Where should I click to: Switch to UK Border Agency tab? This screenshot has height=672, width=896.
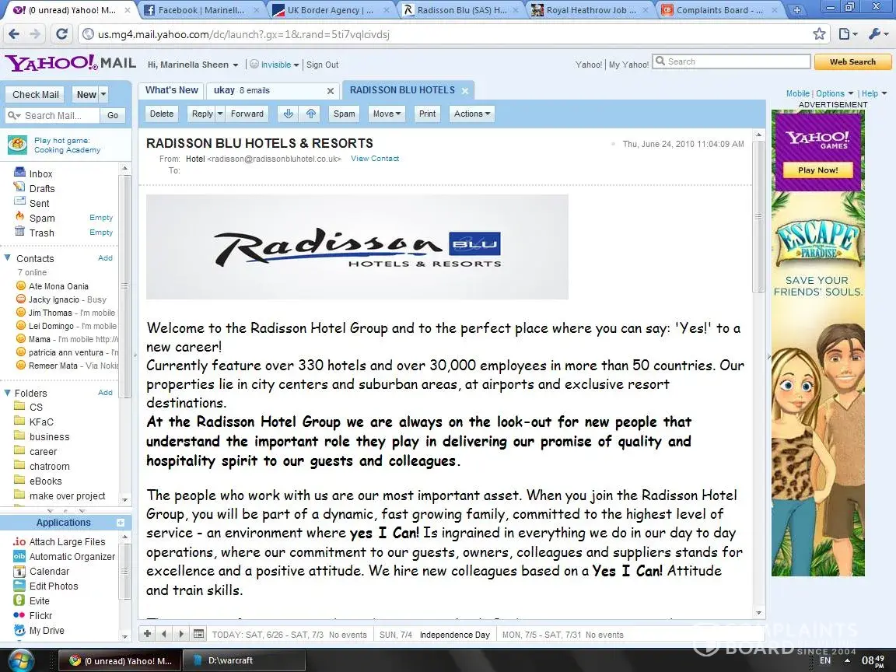(331, 9)
